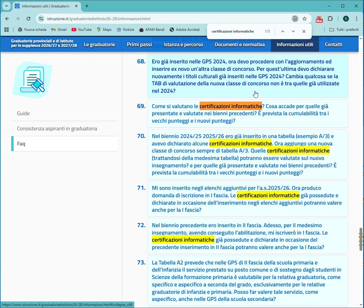This screenshot has height=308, width=364.
Task: Reload the page with the refresh icon
Action: tap(28, 19)
